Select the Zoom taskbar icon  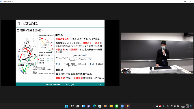(122, 106)
